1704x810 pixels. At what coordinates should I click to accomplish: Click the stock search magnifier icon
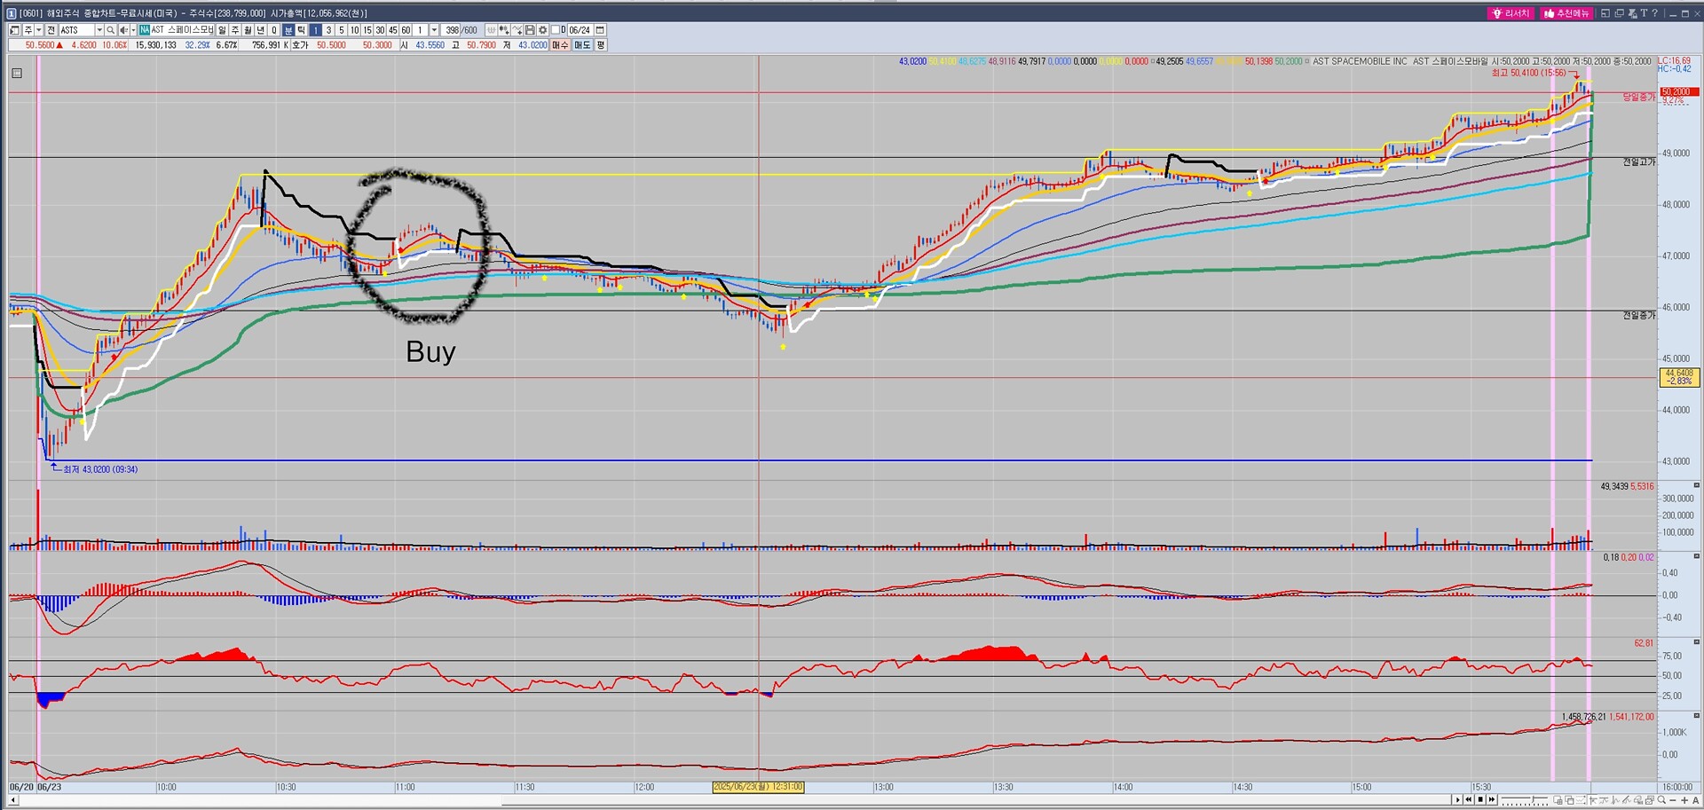point(110,30)
